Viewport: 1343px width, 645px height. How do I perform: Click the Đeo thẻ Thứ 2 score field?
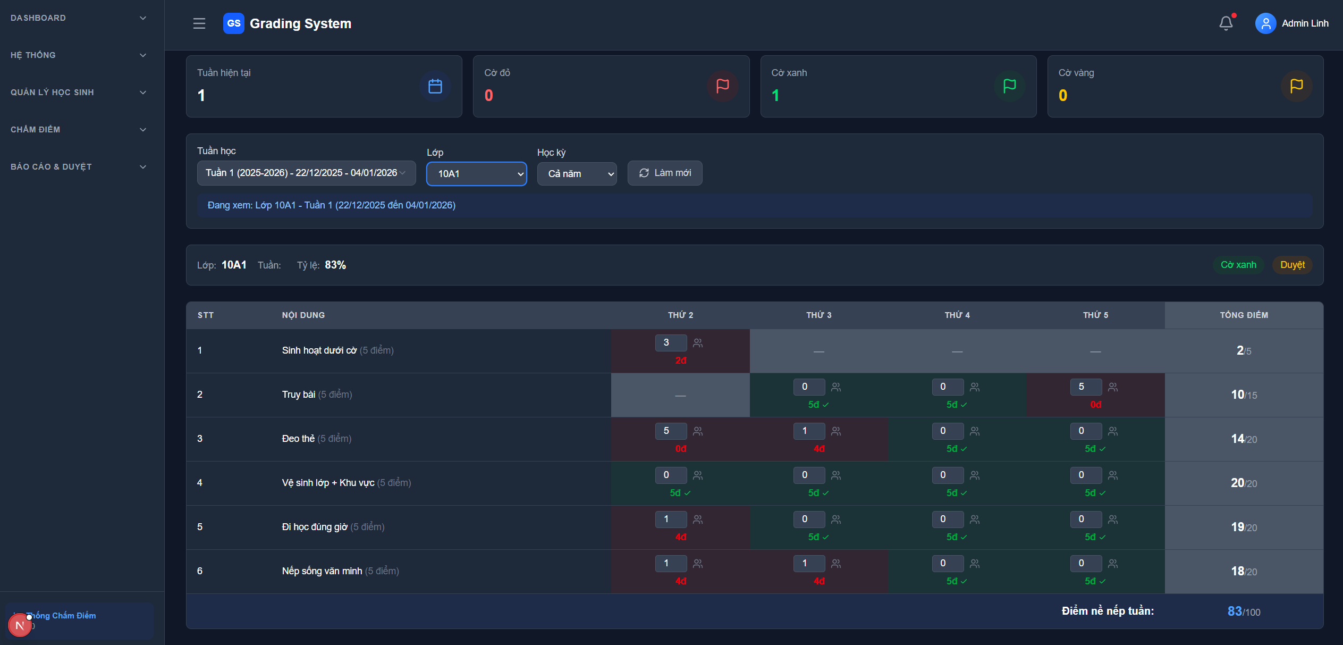(670, 431)
